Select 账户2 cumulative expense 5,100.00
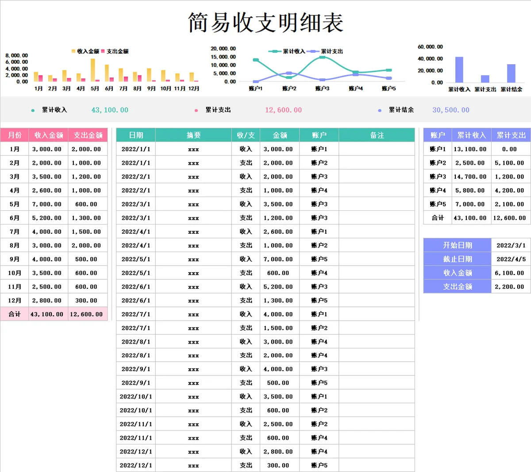 pos(511,163)
